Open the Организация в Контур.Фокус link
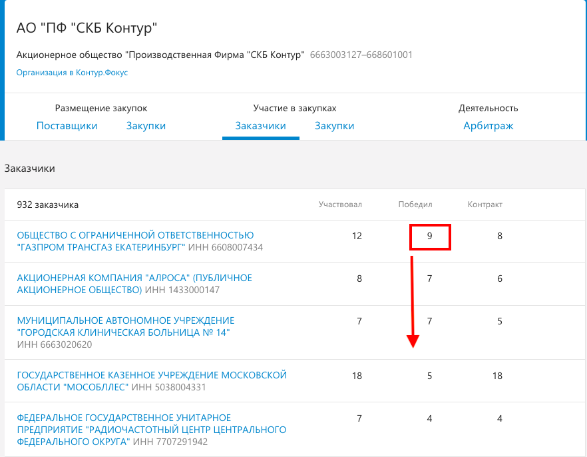The width and height of the screenshot is (587, 457). click(72, 73)
